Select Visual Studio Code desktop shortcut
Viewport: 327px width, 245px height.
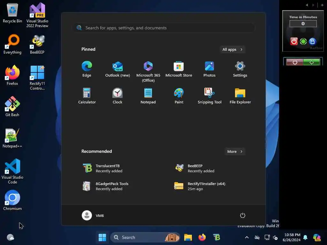click(x=12, y=171)
